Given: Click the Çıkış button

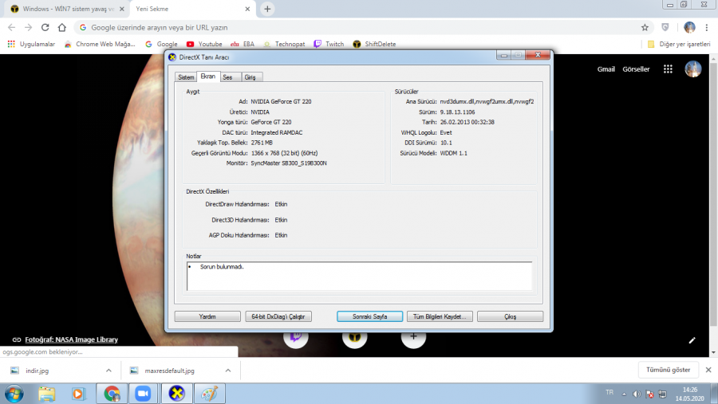Looking at the screenshot, I should point(510,316).
